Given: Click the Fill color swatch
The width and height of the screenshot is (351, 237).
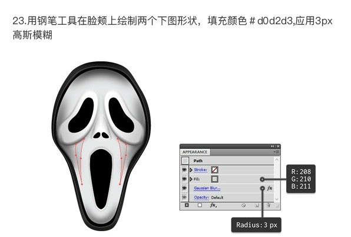Looking at the screenshot, I should 214,179.
